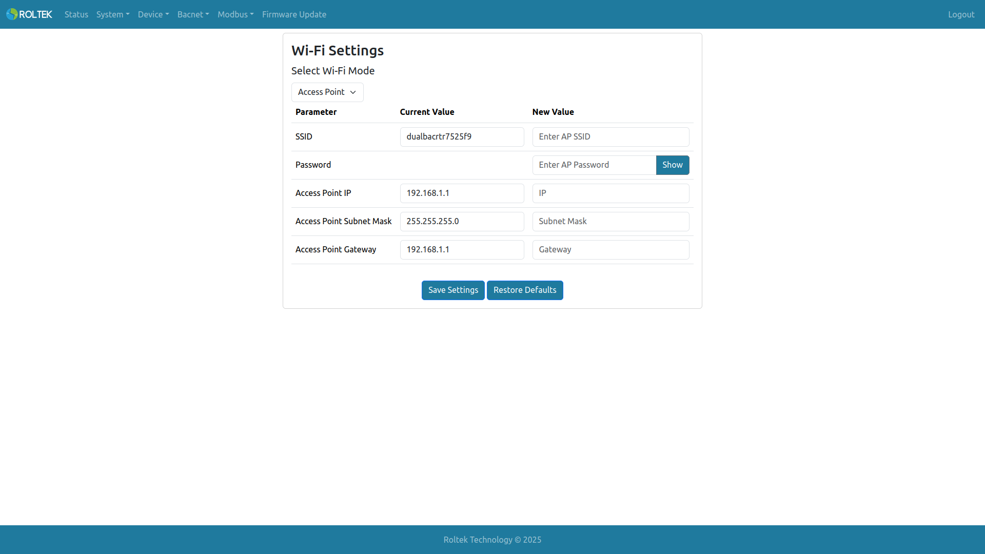Focus the current SSID value field
Screen dimensions: 985x554
pyautogui.click(x=462, y=137)
